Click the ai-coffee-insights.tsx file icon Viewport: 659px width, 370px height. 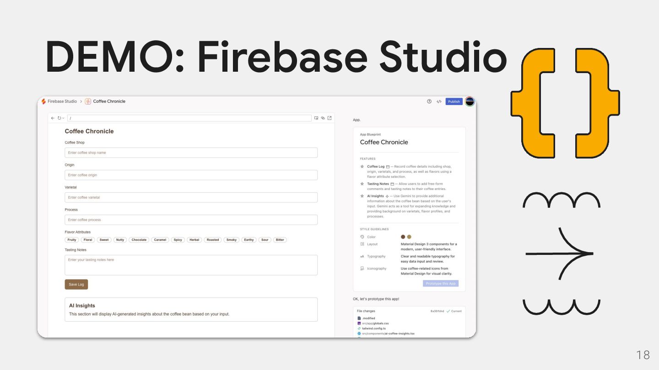359,333
